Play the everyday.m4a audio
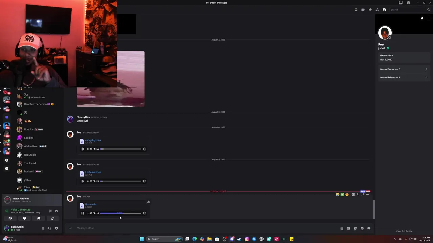 coord(83,149)
